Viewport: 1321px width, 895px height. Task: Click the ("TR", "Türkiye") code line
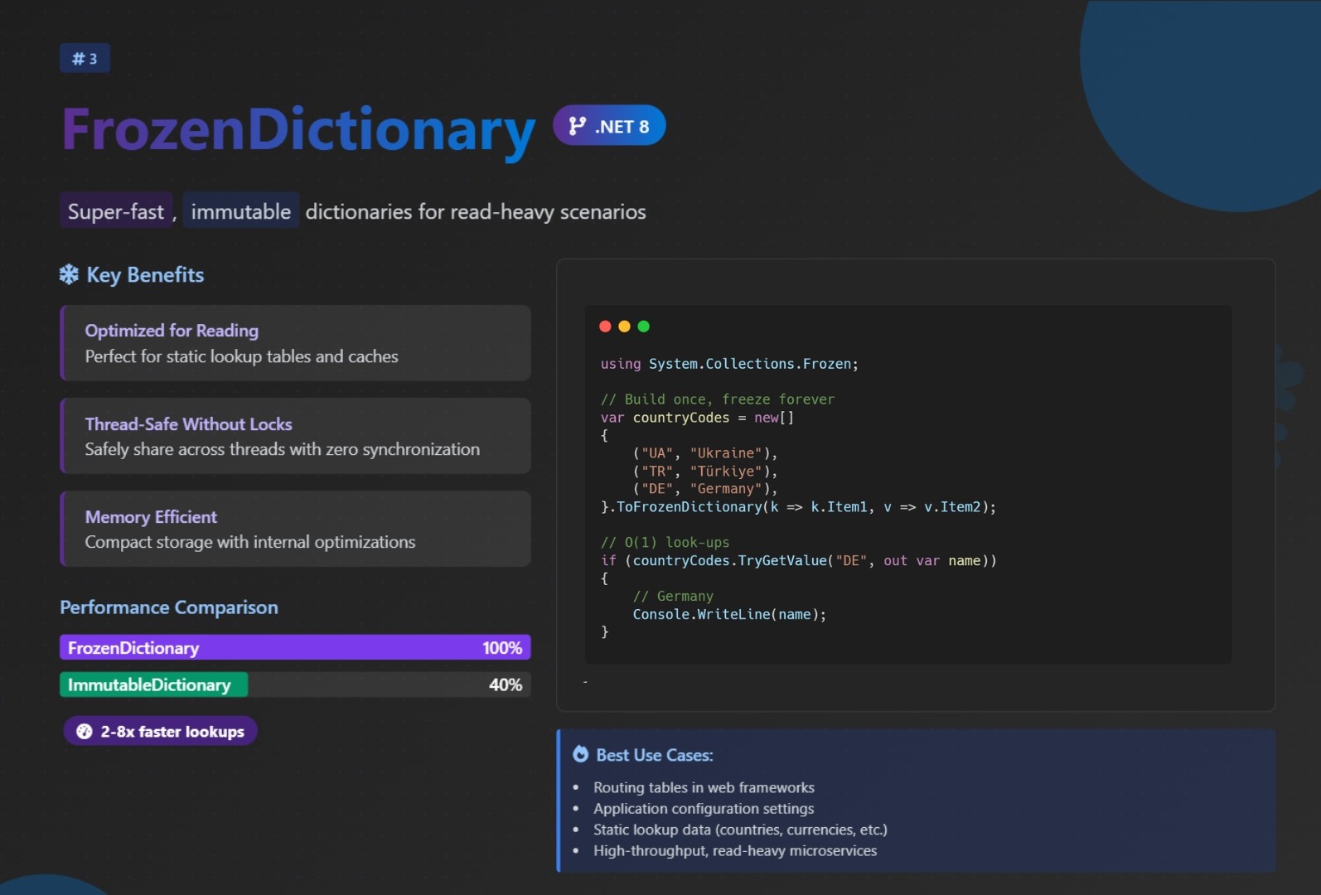click(705, 472)
